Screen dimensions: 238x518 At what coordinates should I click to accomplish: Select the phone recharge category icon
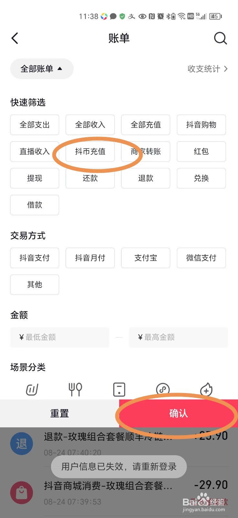(119, 389)
